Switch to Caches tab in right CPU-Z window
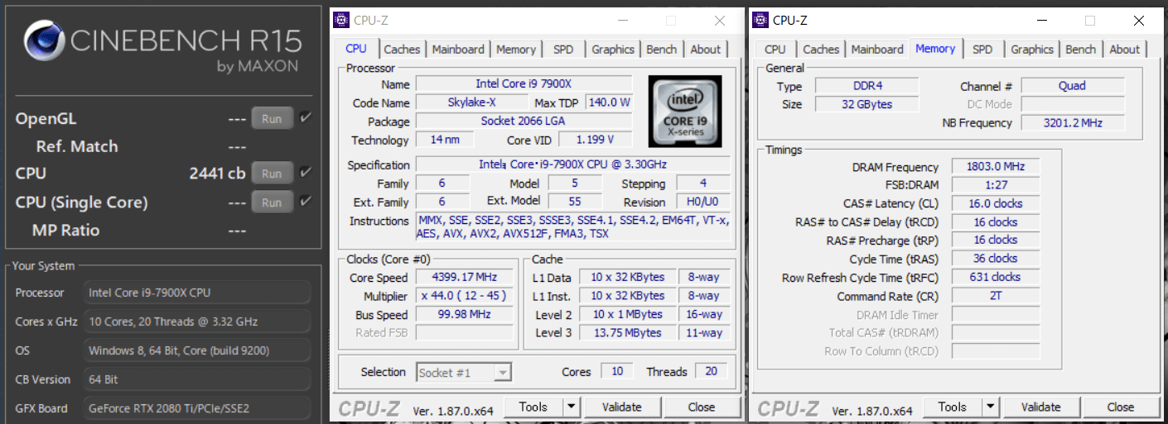This screenshot has width=1168, height=424. pos(822,50)
